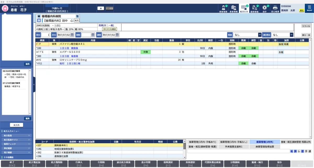This screenshot has height=168, width=314.
Task: Click the 窓口帳票 printer icon
Action: [x=275, y=8]
